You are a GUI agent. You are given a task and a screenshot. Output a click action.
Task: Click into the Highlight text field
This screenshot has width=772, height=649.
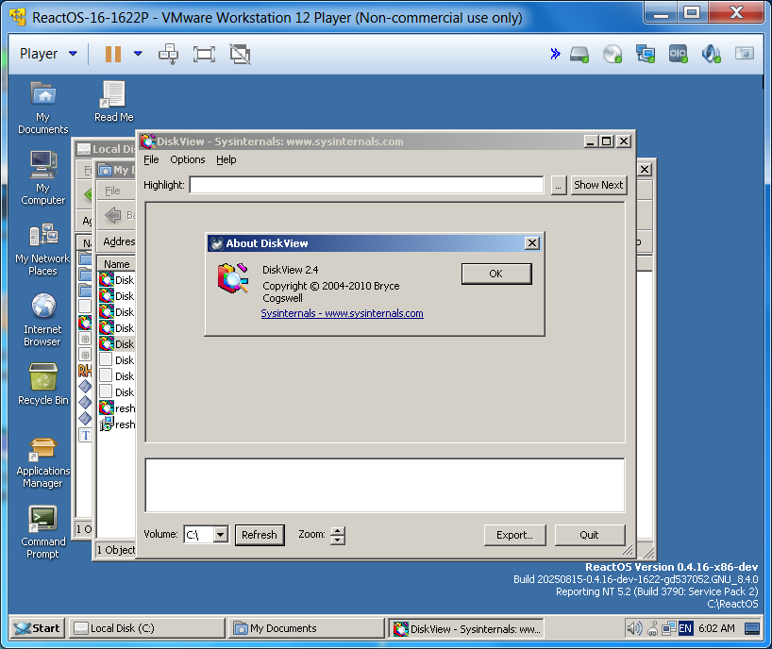tap(366, 185)
